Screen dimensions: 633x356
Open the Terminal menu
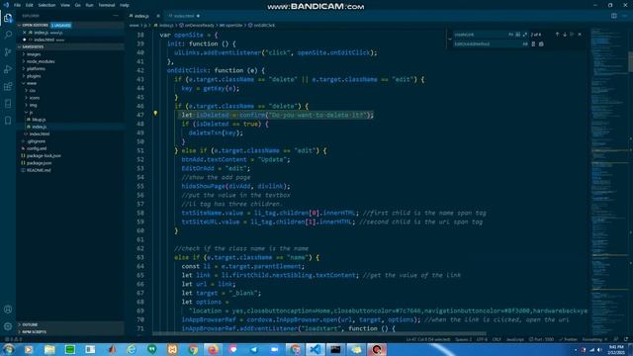(107, 5)
